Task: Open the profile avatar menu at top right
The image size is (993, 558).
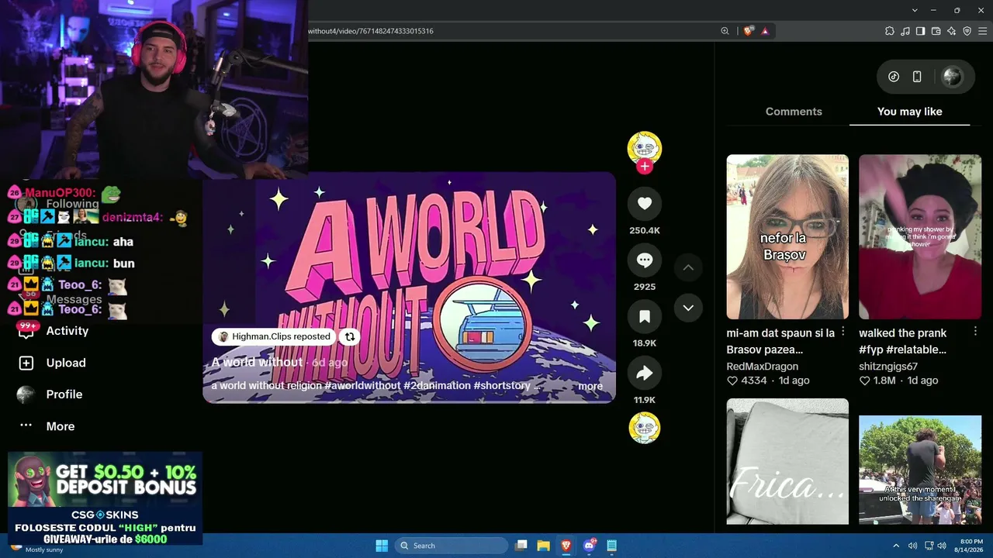Action: tap(952, 77)
